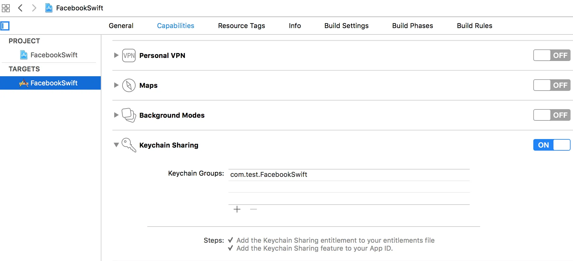Image resolution: width=573 pixels, height=261 pixels.
Task: Add a keychain group with plus
Action: 237,209
